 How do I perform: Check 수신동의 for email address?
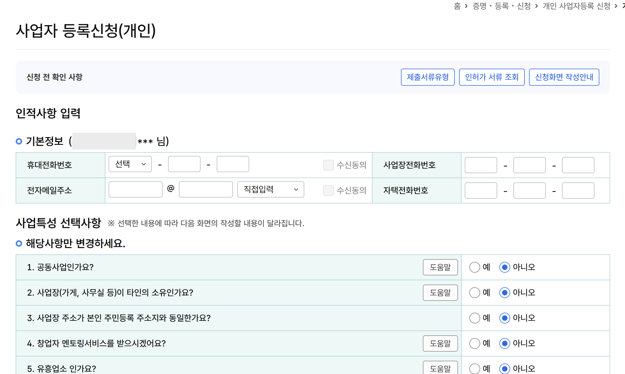click(328, 190)
